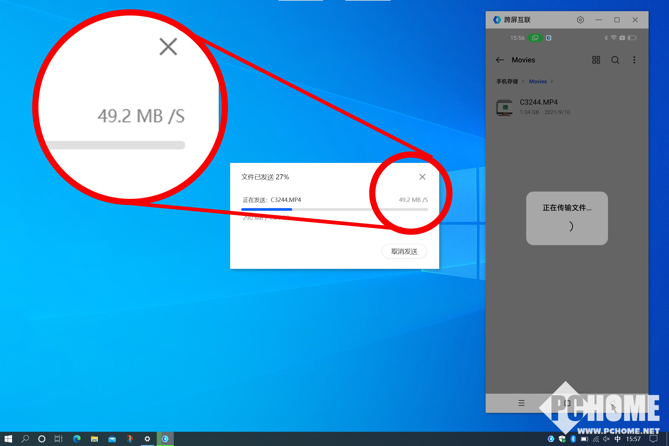Select the 49.2 MB /S speed text
Image resolution: width=669 pixels, height=446 pixels.
pyautogui.click(x=413, y=200)
